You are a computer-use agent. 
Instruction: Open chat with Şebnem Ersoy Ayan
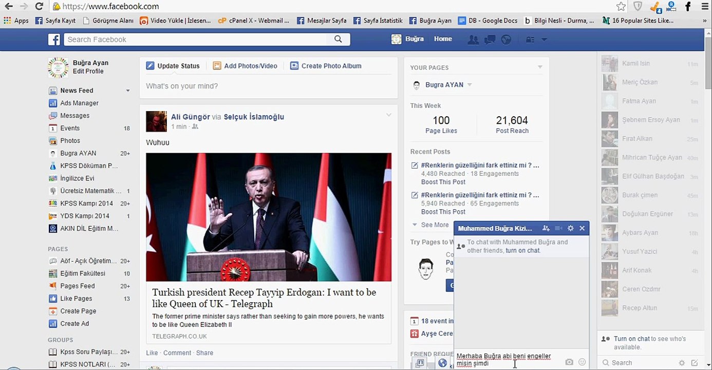tap(650, 120)
